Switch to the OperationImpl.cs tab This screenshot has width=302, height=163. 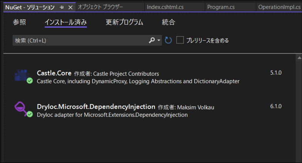(x=279, y=7)
